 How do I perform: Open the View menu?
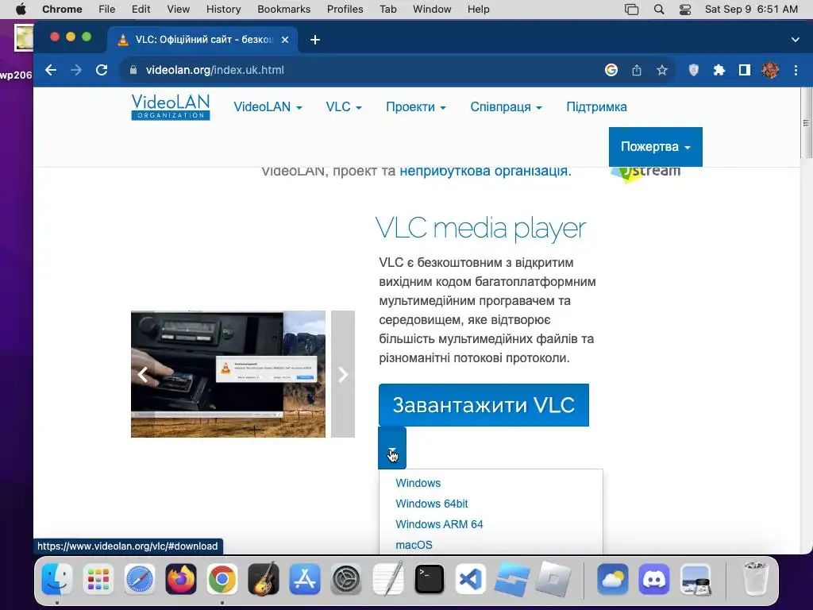coord(179,9)
